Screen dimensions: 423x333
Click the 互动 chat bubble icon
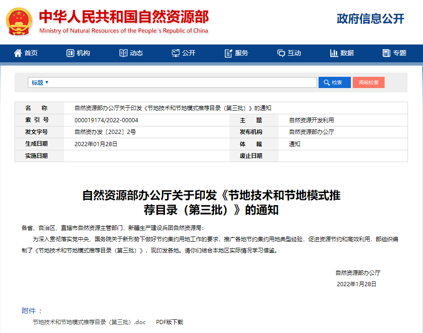pos(281,53)
